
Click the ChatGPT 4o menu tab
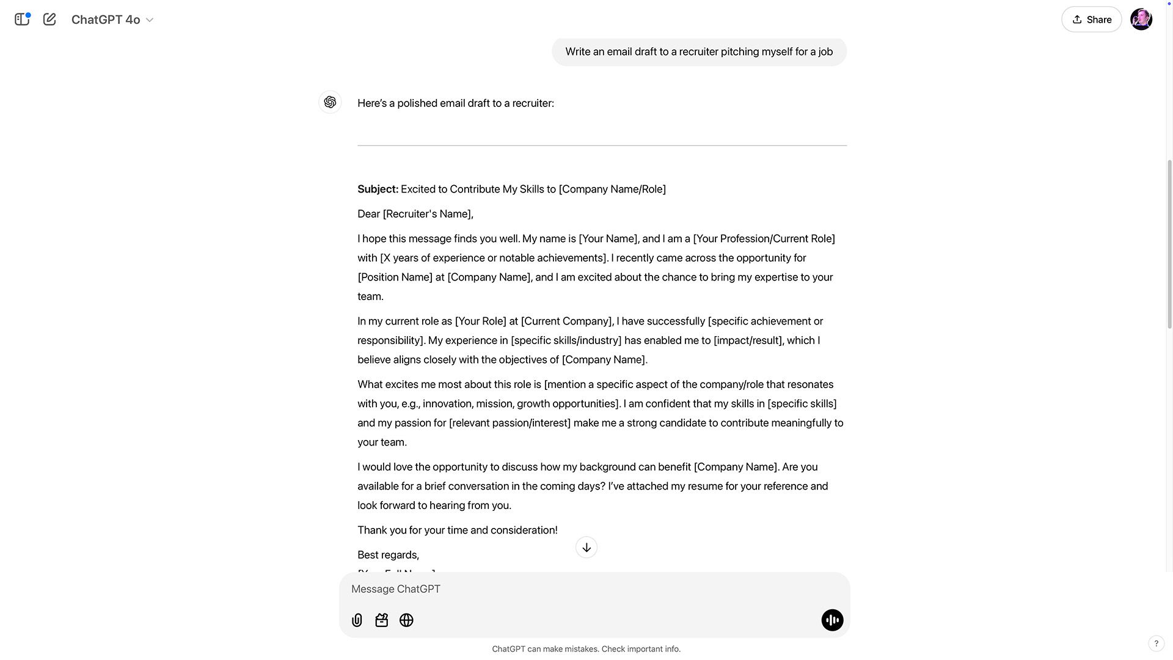[112, 18]
